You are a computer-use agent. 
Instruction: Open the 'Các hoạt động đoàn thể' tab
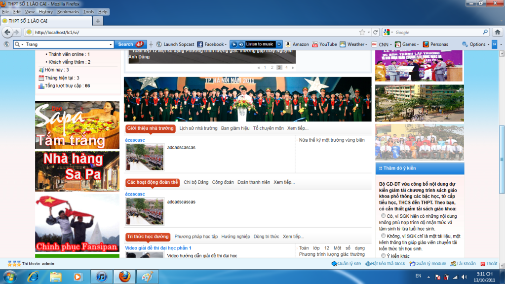(153, 182)
